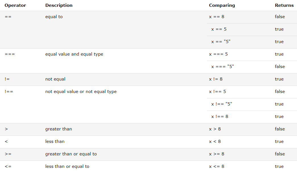Click the x != 8 comparison example

pos(216,79)
